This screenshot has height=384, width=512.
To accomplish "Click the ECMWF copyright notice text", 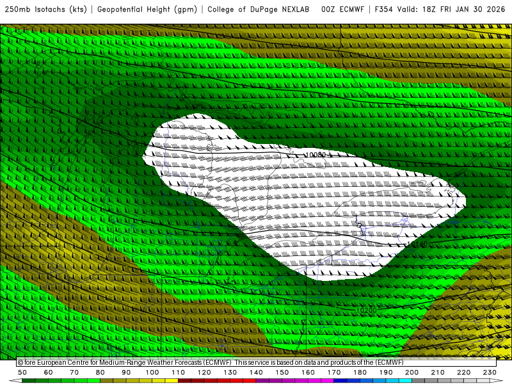I will (x=211, y=362).
